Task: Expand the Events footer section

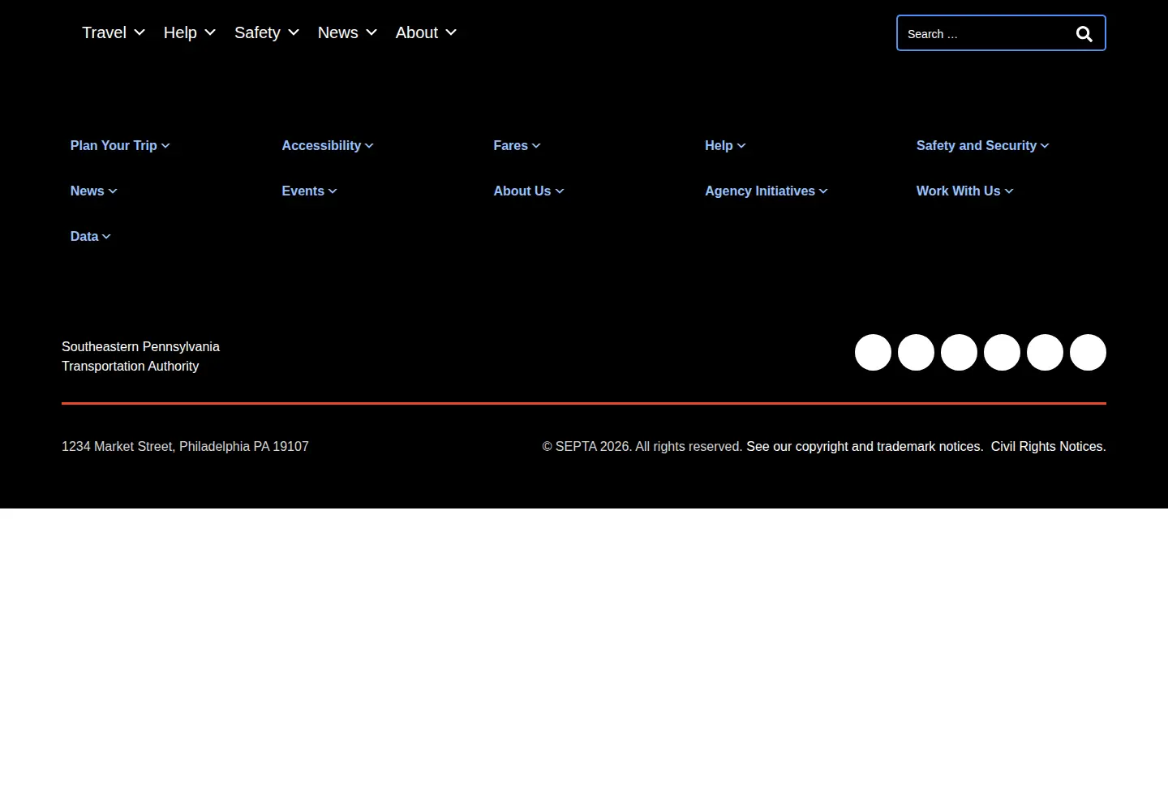Action: [309, 191]
